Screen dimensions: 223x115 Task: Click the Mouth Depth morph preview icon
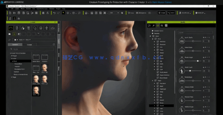182,71
